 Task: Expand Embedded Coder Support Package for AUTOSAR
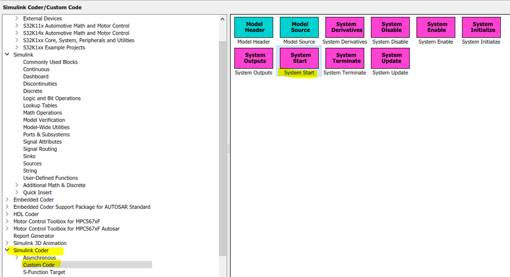pyautogui.click(x=7, y=207)
